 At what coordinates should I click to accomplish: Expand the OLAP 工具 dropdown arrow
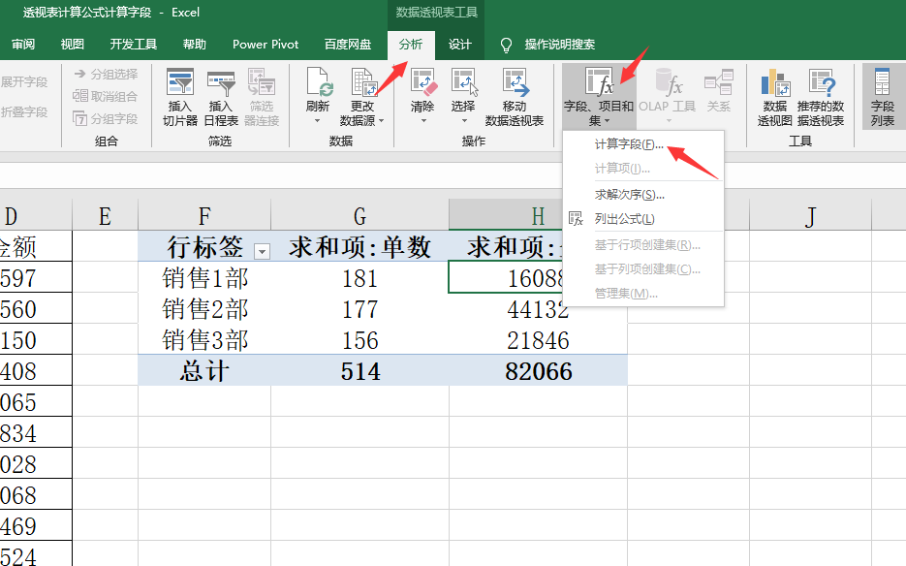[x=669, y=121]
